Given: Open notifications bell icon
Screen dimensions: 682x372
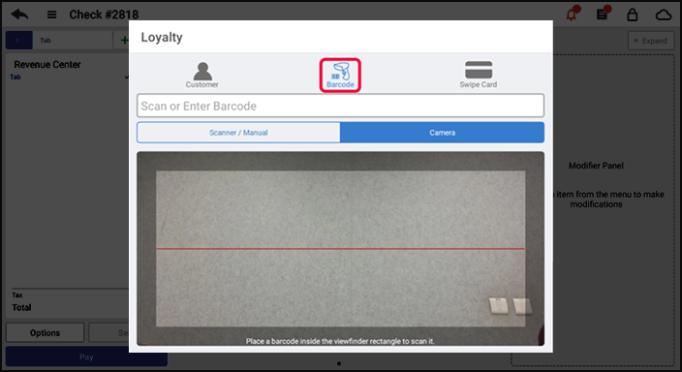Looking at the screenshot, I should click(572, 15).
